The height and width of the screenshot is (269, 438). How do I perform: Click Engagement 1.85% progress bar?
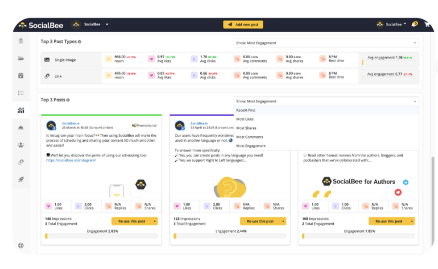point(358,236)
